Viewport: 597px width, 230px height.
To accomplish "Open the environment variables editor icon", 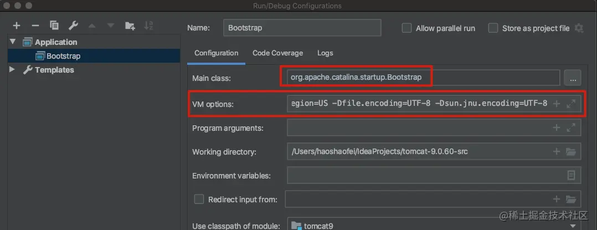I will click(x=571, y=175).
